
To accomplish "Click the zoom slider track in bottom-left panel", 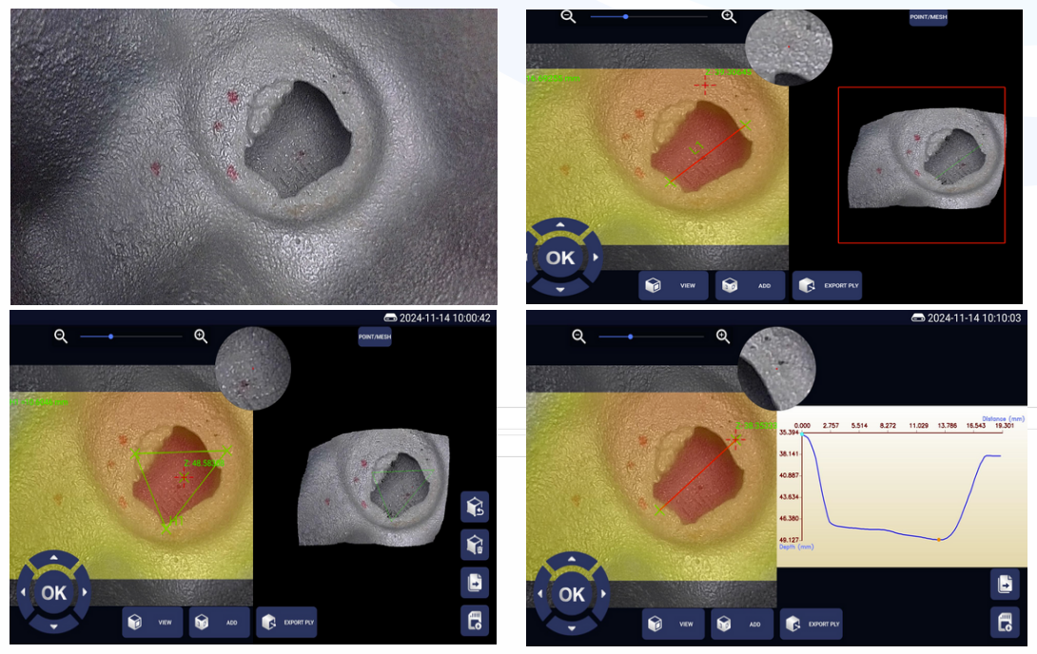I will pyautogui.click(x=131, y=337).
